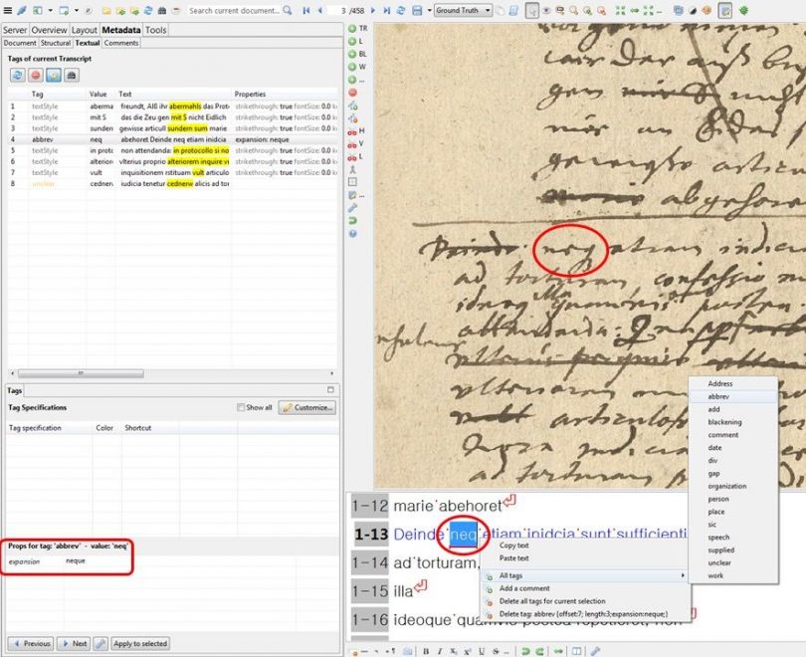
Task: Click the red delete tag icon in transcript panel
Action: point(35,75)
